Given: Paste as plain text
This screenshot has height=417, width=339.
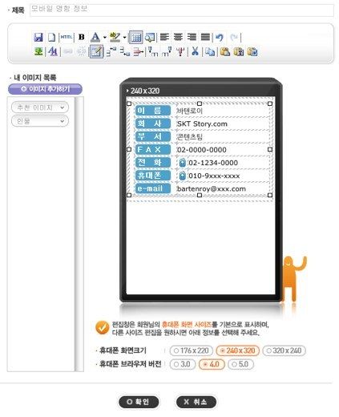Looking at the screenshot, I should (x=239, y=51).
